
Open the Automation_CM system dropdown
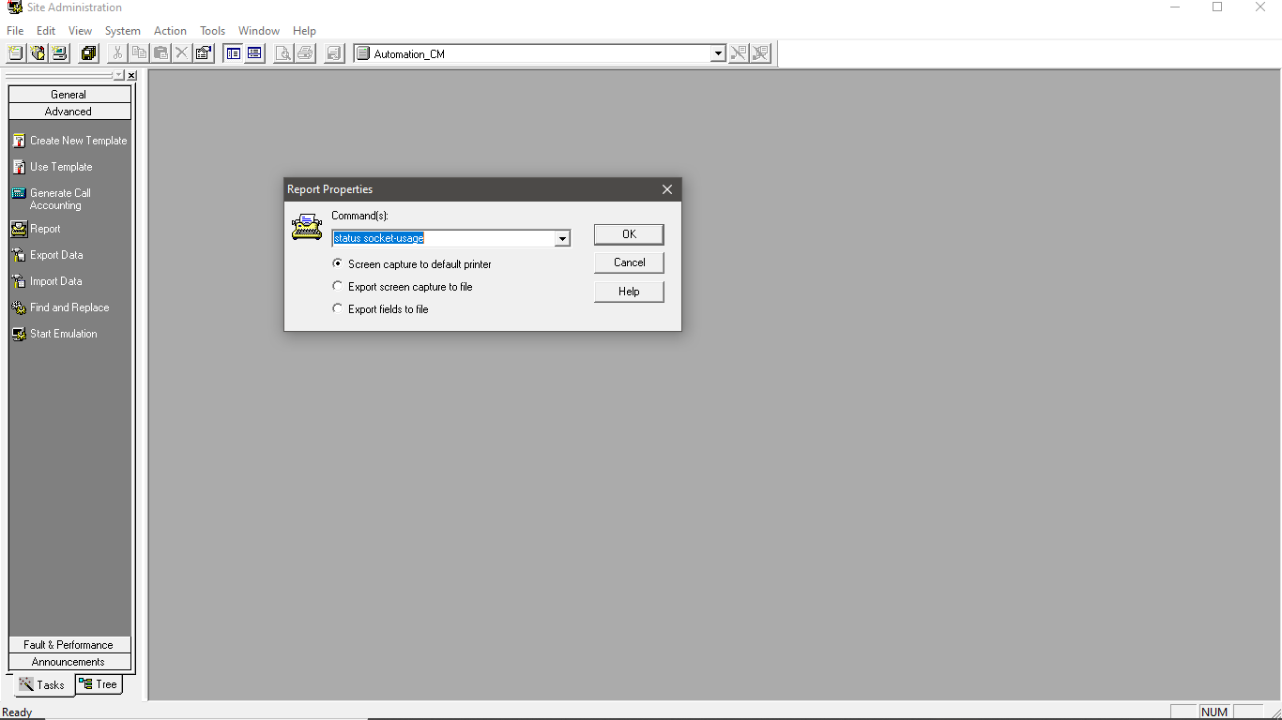(719, 53)
